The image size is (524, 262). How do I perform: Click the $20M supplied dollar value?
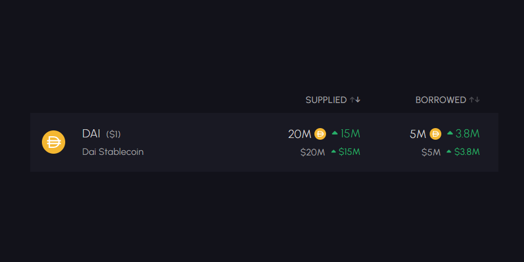click(313, 153)
